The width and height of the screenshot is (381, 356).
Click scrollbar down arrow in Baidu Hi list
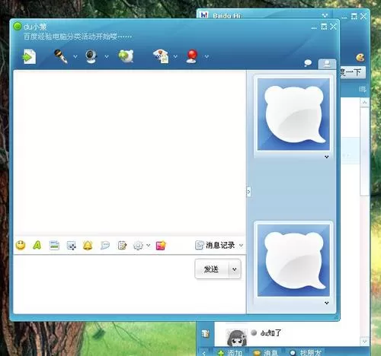click(x=365, y=342)
